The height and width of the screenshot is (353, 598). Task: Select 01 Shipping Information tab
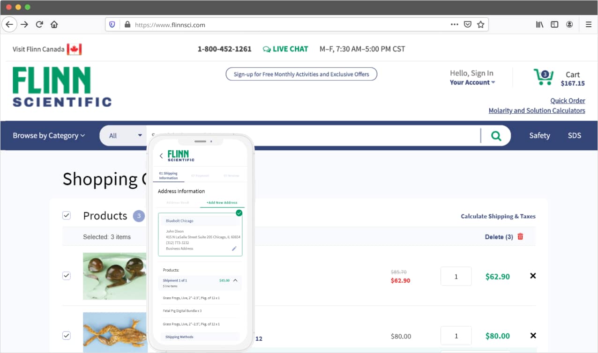169,176
